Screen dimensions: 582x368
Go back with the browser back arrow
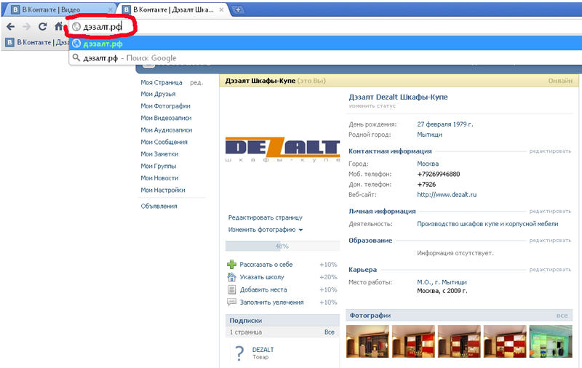11,27
